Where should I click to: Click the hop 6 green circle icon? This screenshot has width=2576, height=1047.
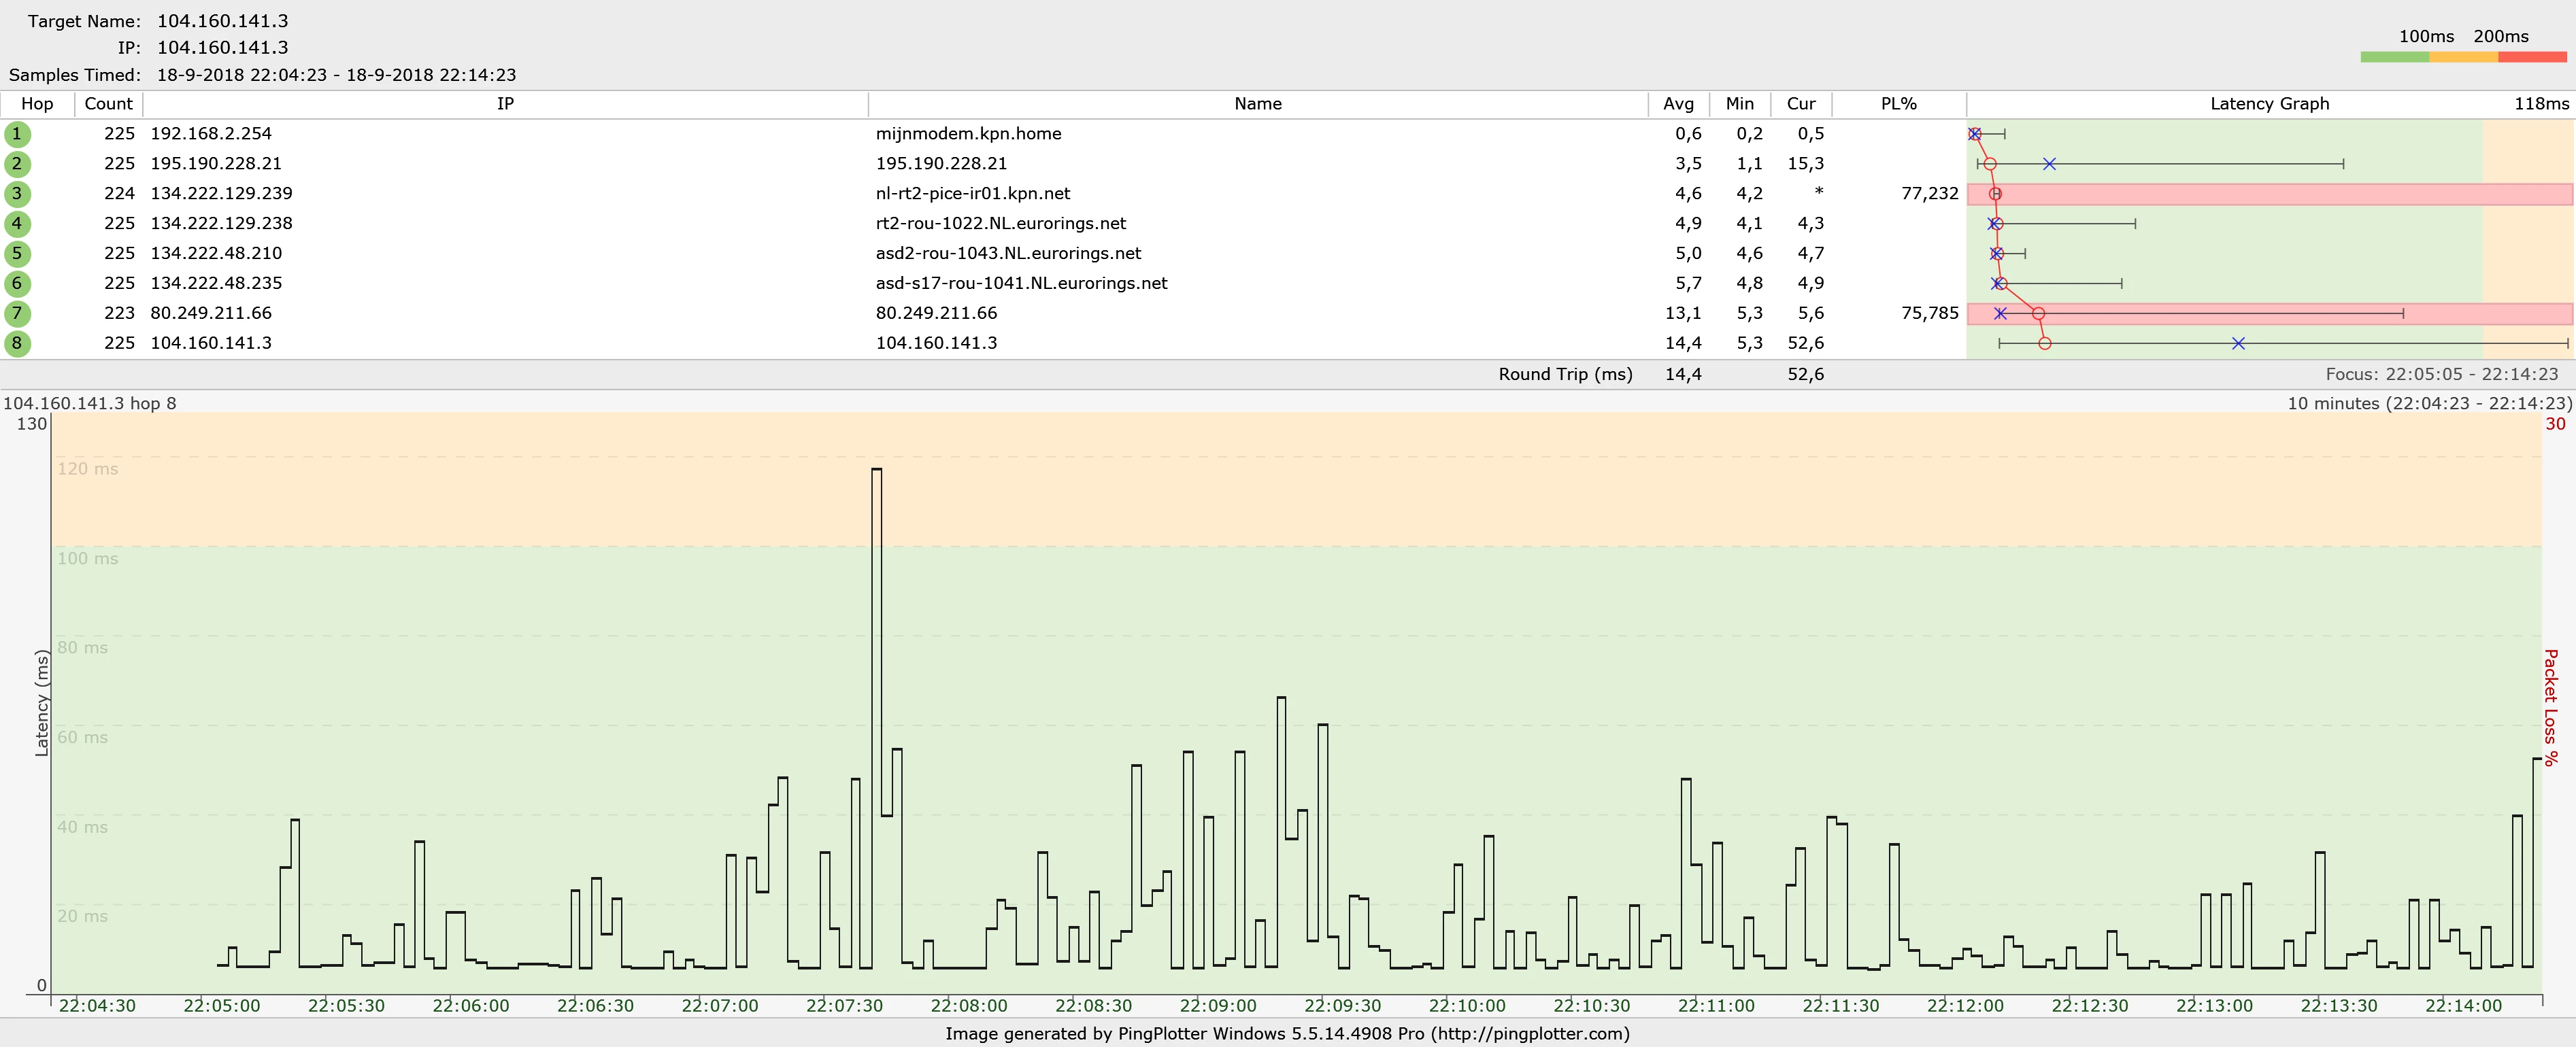click(17, 284)
